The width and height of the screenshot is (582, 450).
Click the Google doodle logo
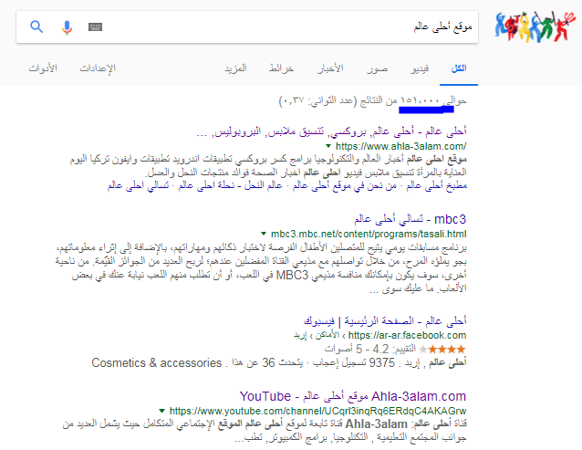click(x=535, y=26)
